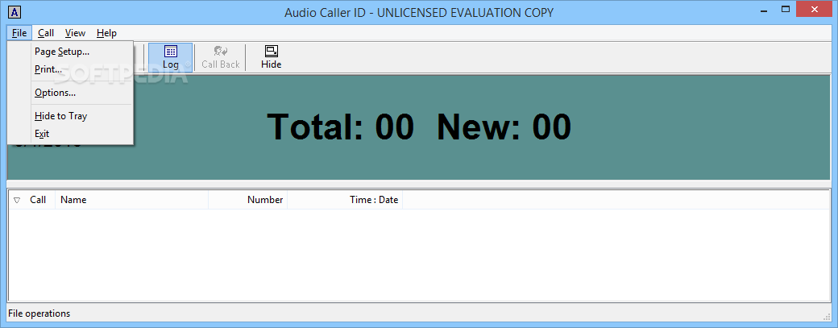
Task: Sort list by Time : Date header
Action: [x=345, y=200]
